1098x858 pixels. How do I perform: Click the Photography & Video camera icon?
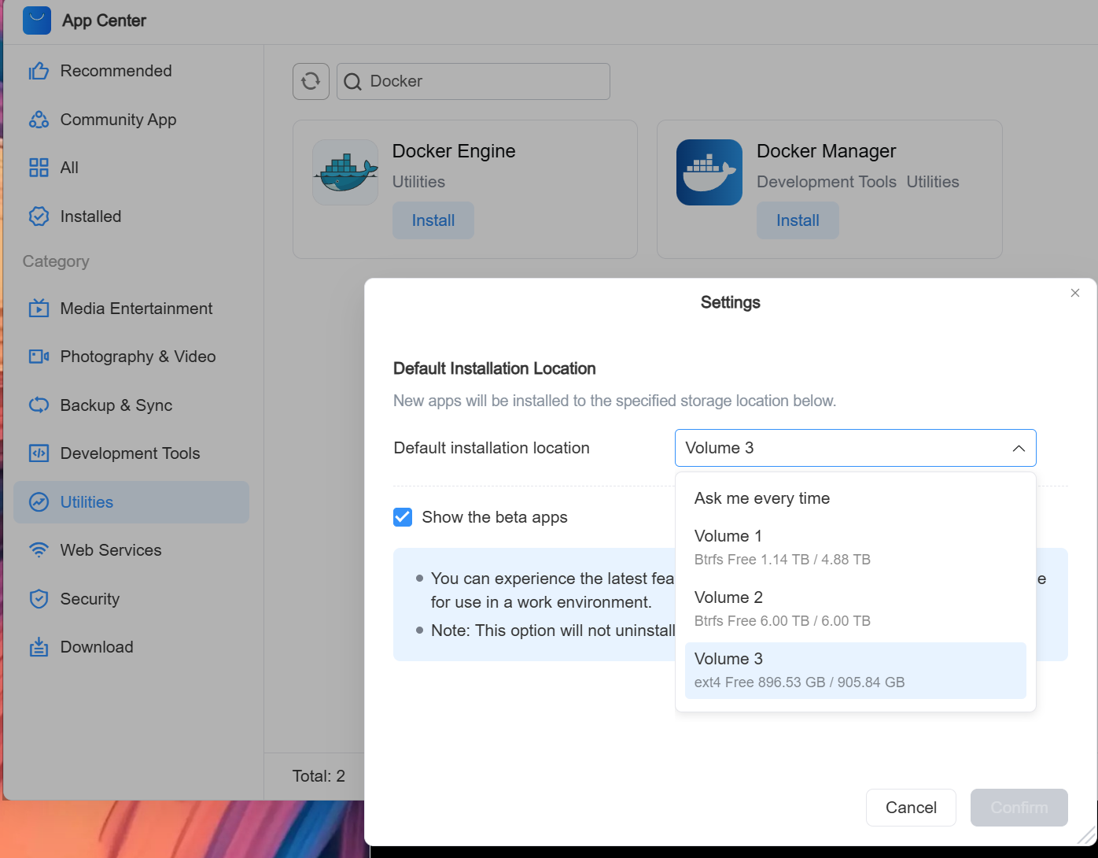[39, 357]
